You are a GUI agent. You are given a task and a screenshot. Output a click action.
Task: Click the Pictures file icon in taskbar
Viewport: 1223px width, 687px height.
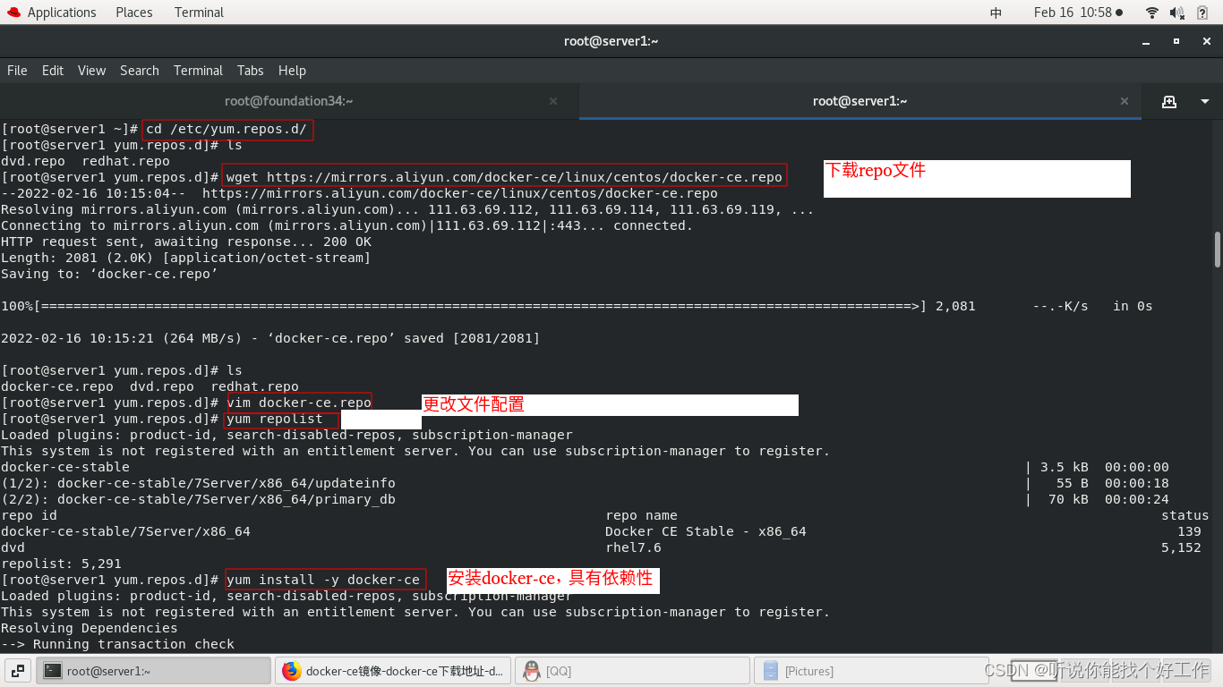click(771, 671)
